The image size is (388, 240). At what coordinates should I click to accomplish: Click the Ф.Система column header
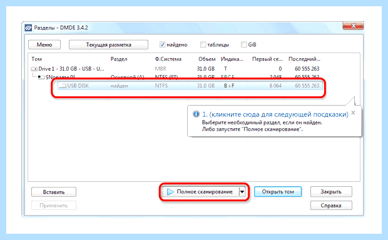(x=168, y=59)
